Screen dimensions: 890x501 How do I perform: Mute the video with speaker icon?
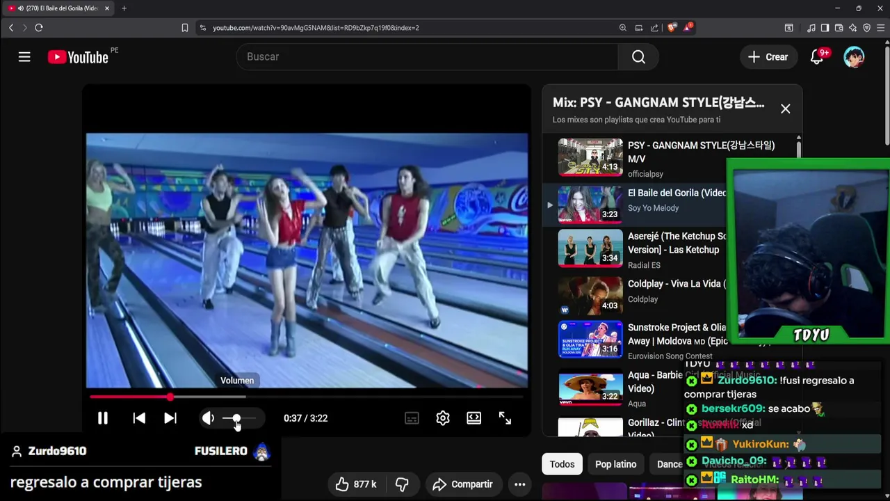click(x=208, y=418)
